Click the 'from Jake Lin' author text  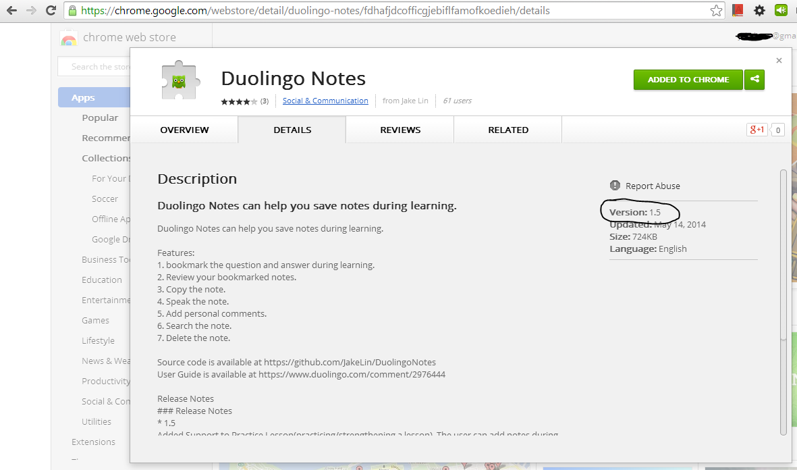tap(405, 101)
